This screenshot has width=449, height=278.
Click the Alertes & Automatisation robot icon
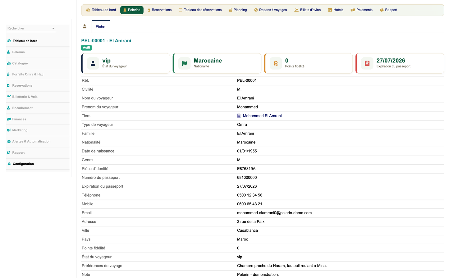pos(9,141)
